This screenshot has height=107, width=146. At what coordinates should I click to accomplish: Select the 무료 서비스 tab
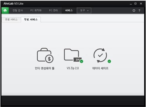click(x=31, y=19)
